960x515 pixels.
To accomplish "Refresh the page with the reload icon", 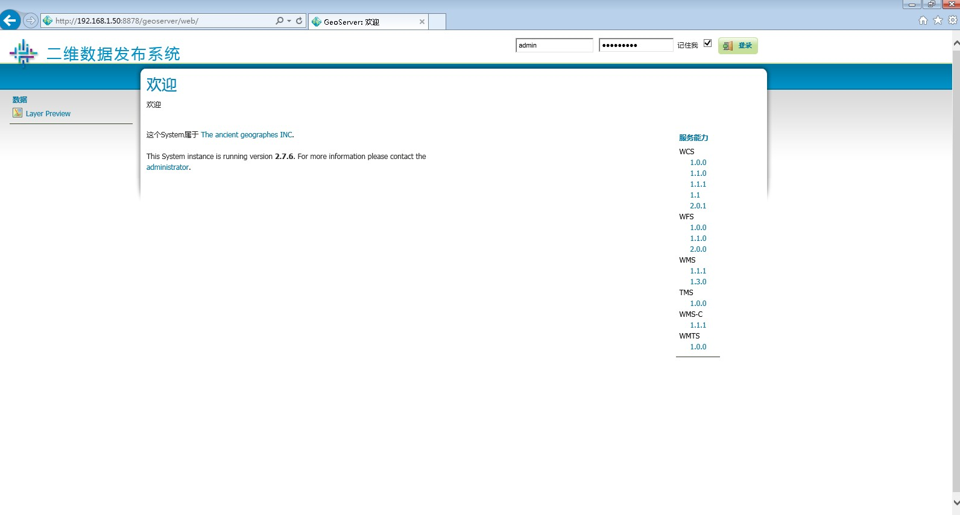I will click(299, 20).
